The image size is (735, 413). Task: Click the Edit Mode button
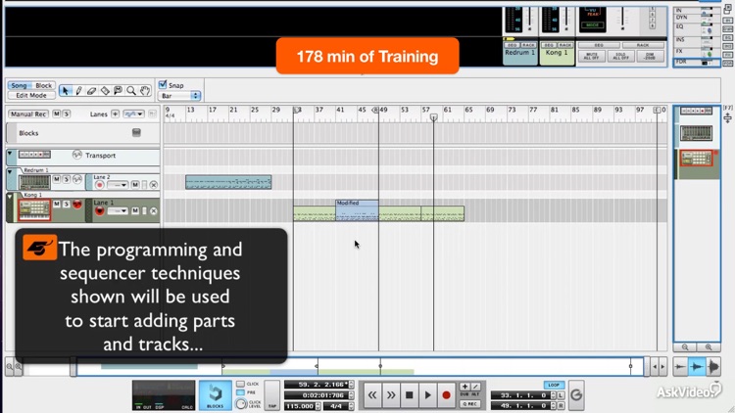pyautogui.click(x=31, y=95)
